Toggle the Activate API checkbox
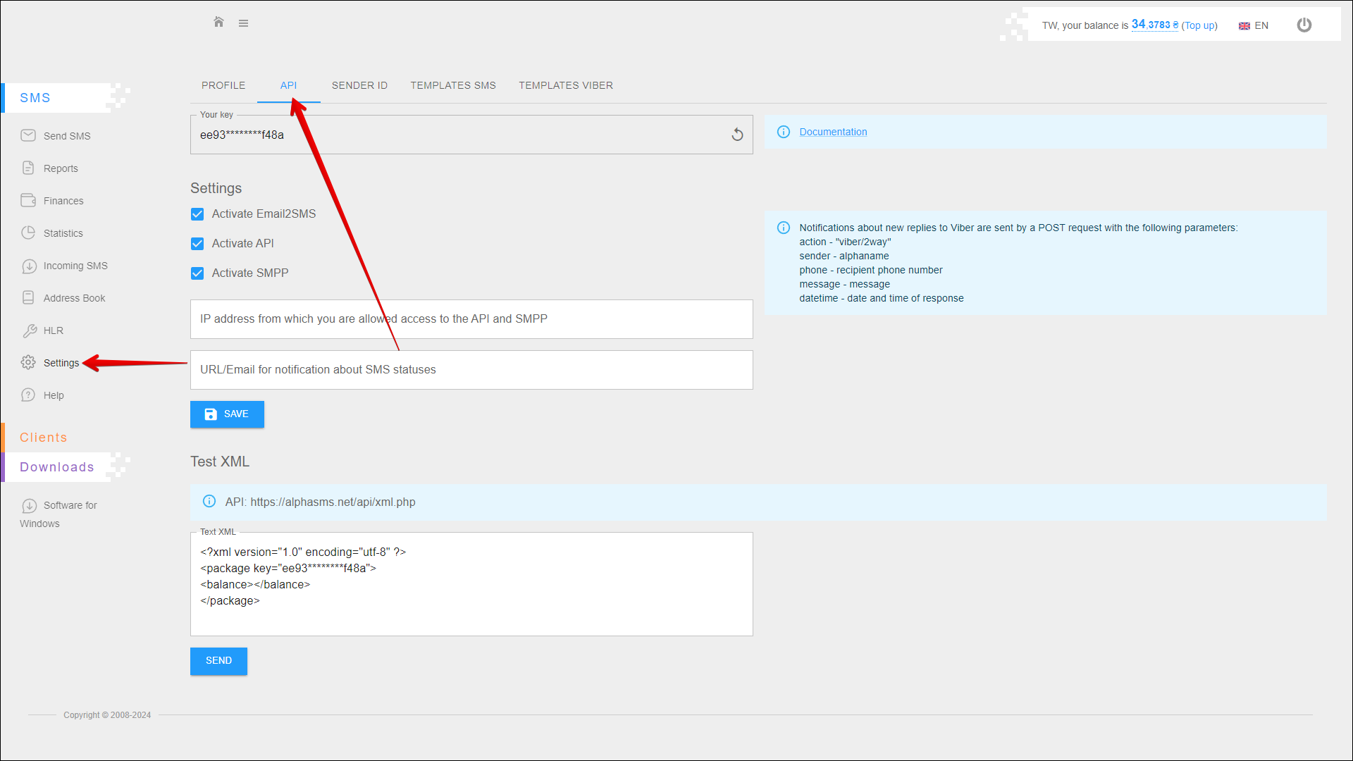This screenshot has width=1353, height=761. point(197,244)
